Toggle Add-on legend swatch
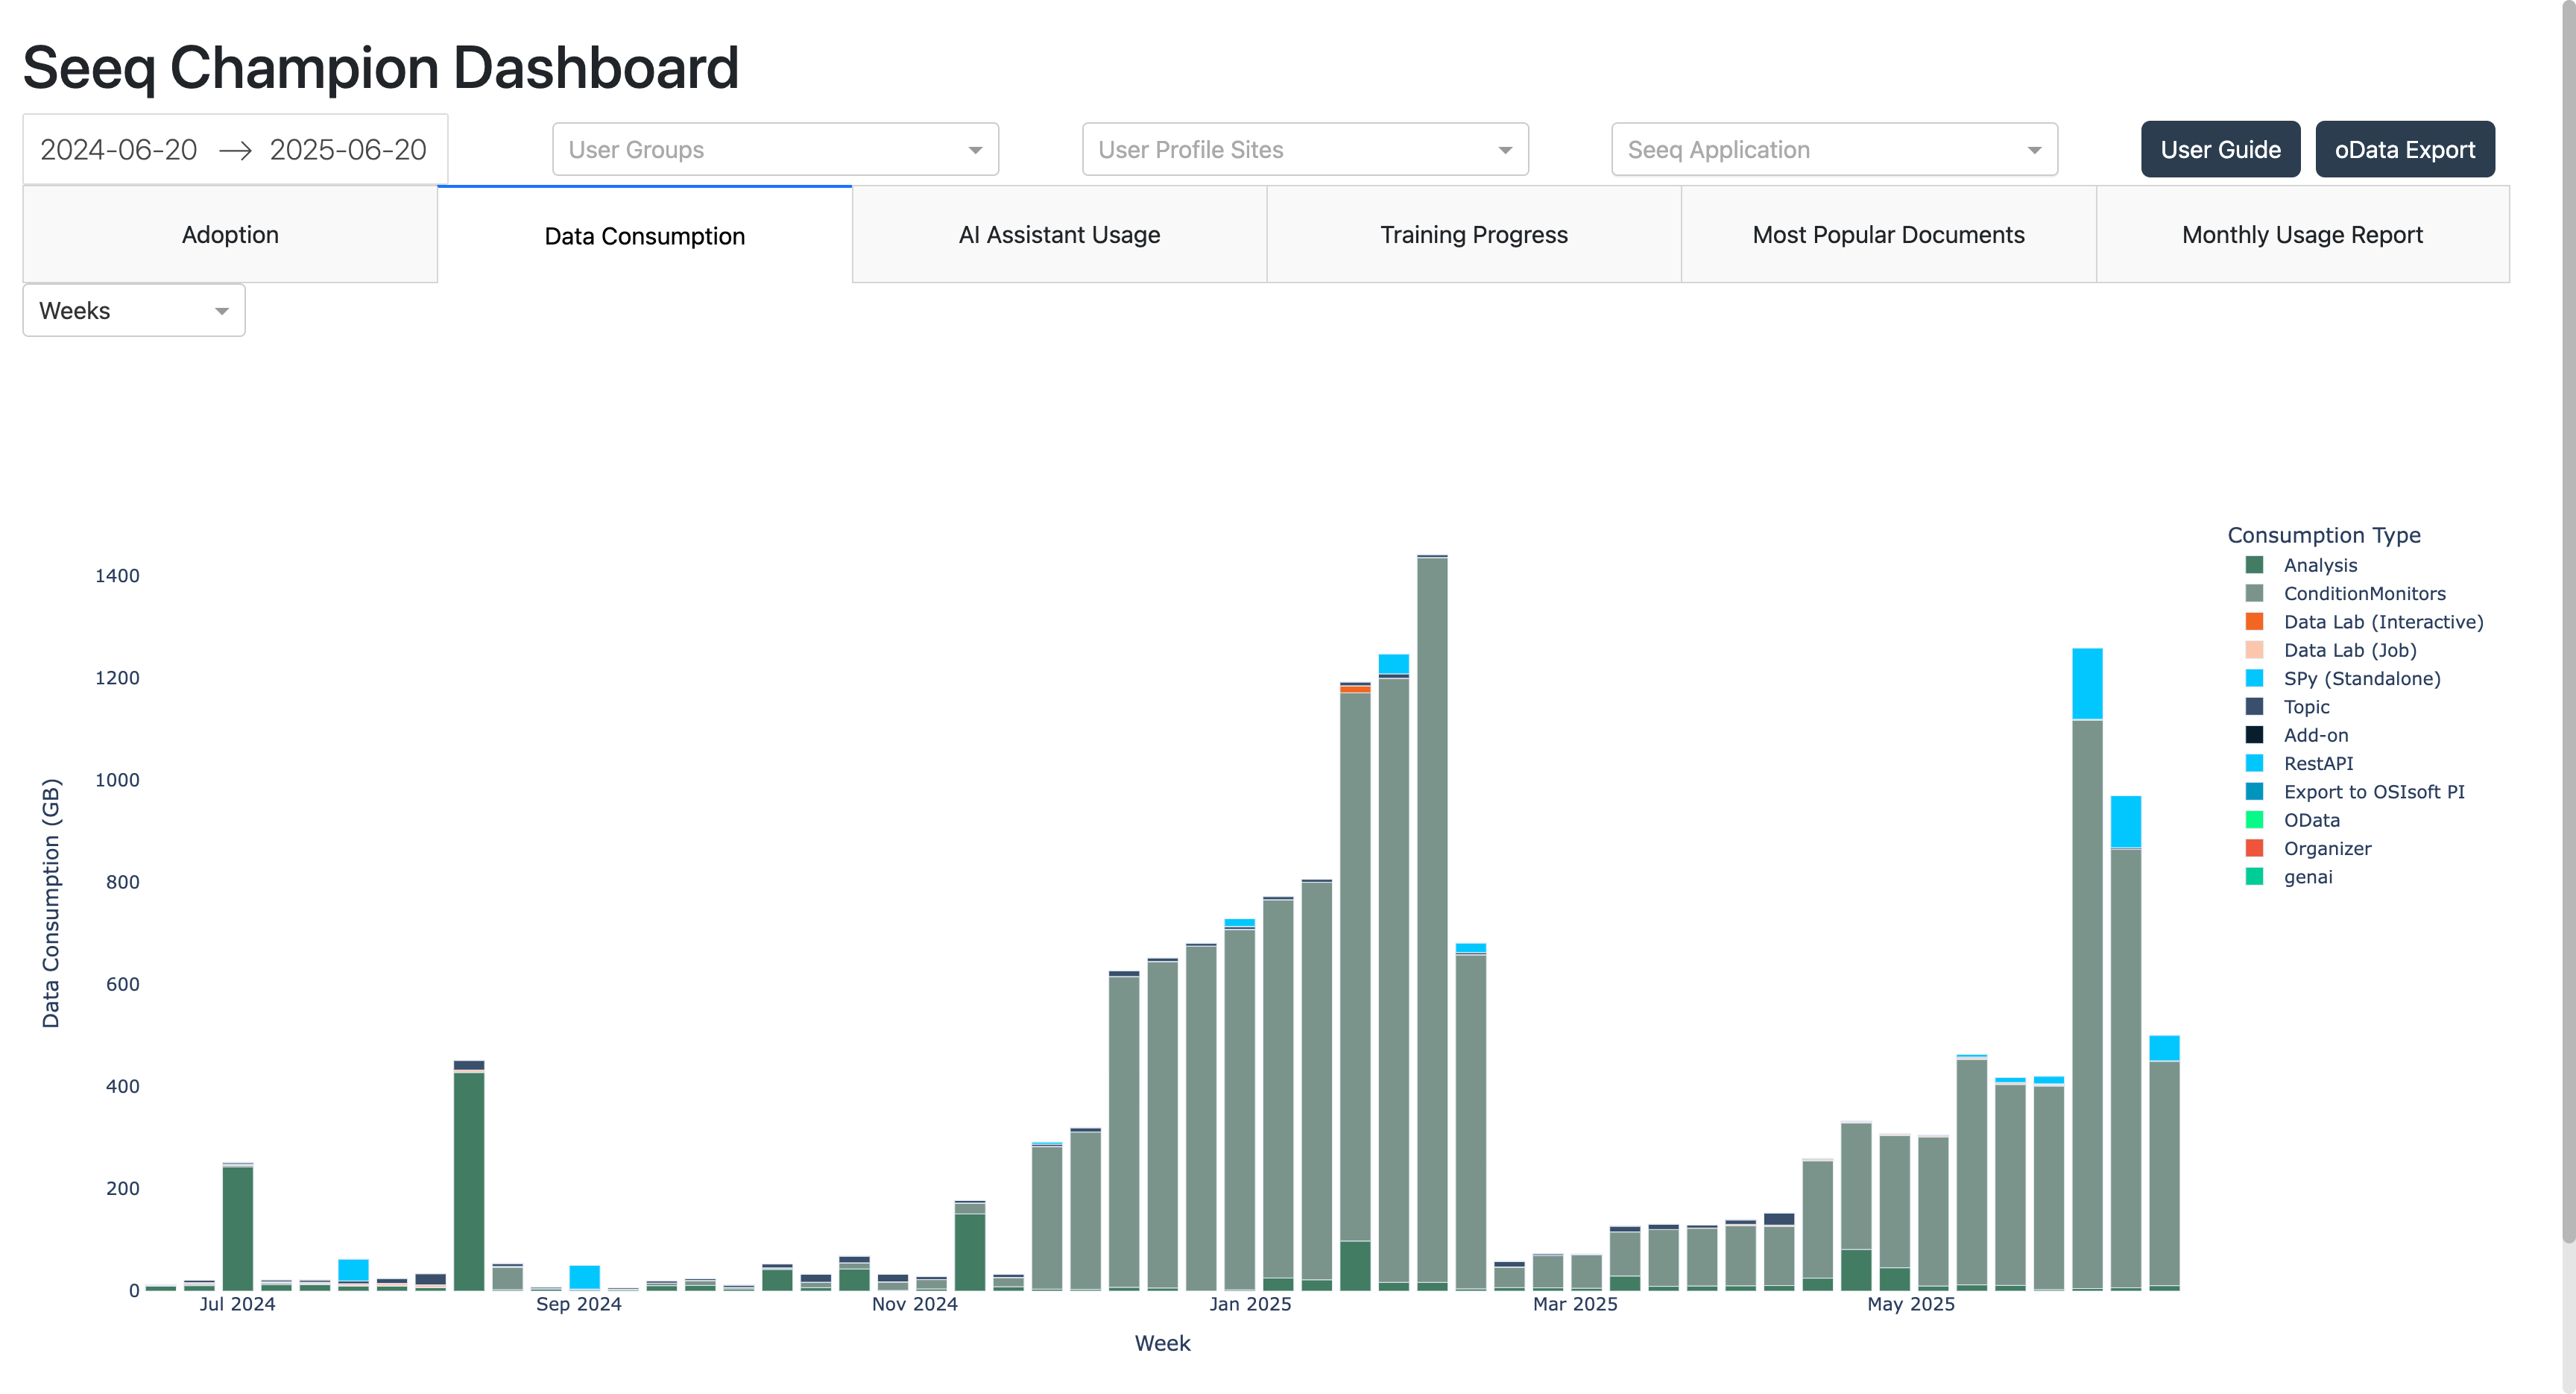 (x=2254, y=735)
